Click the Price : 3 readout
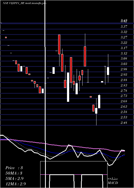Screen dimensions: 134x188 coord(14,168)
